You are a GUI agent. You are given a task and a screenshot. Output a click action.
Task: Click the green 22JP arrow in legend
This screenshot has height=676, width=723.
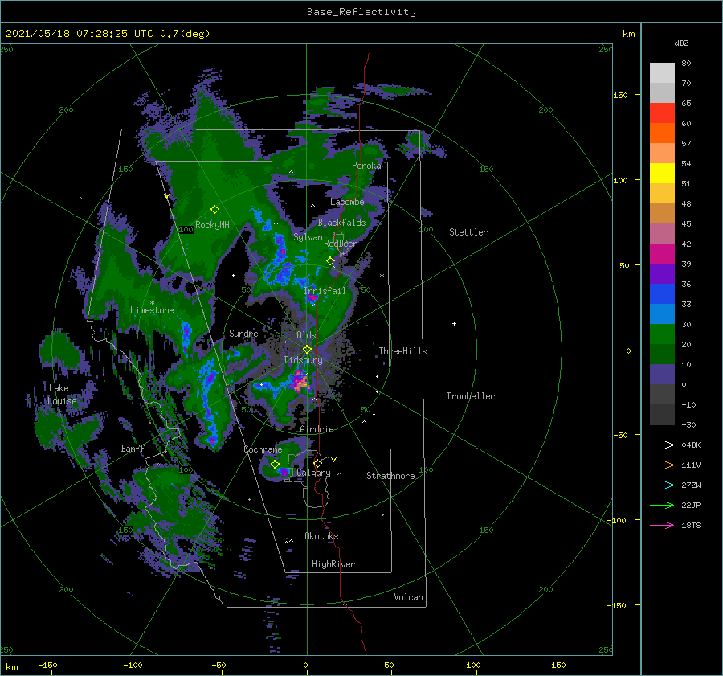tap(662, 506)
